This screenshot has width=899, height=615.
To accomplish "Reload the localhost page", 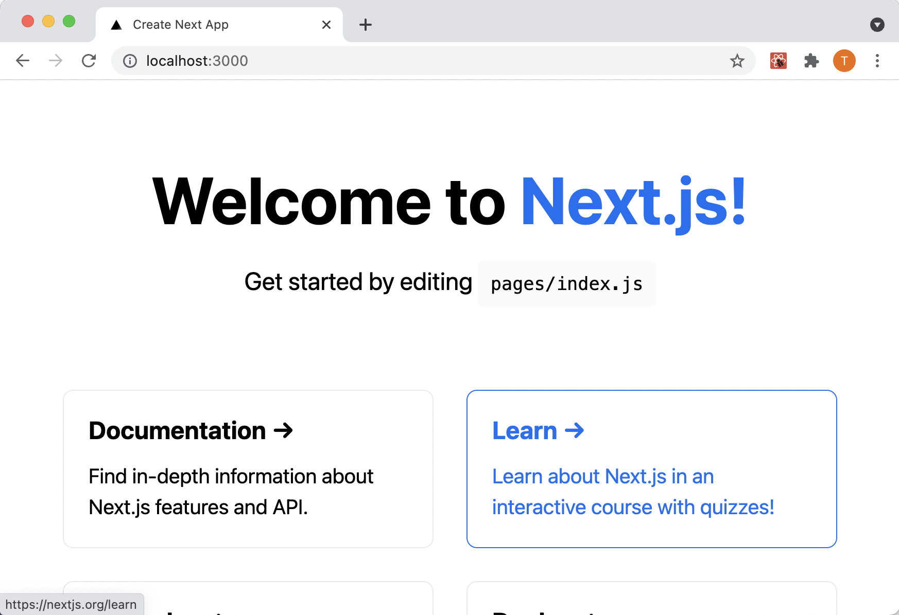I will tap(89, 61).
